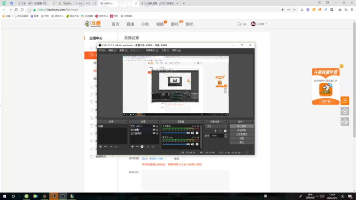
Task: Remove selected source with minus icon
Action: 137,147
